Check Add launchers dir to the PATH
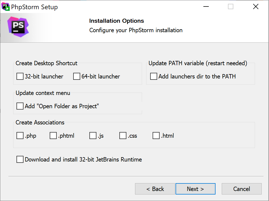 pos(153,76)
